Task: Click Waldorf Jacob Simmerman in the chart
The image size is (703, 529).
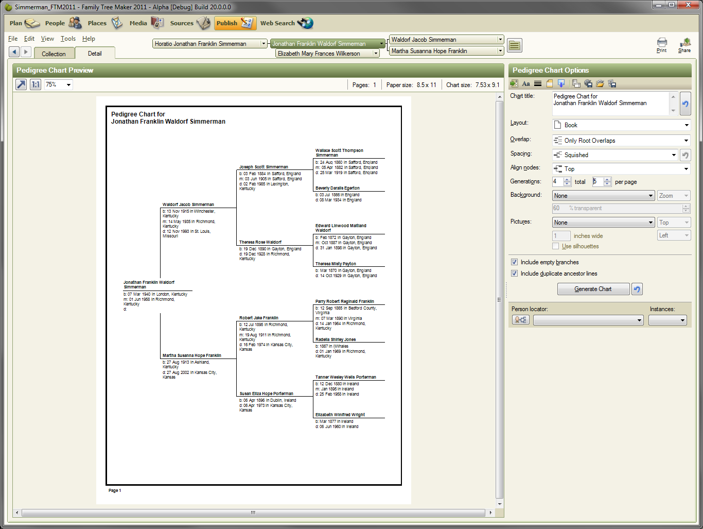Action: click(188, 204)
